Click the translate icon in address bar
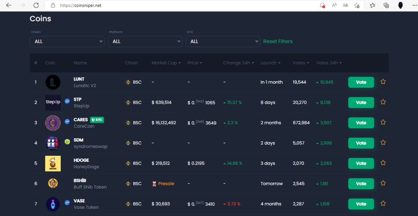Viewport: 418px width, 216px height. pos(345,5)
